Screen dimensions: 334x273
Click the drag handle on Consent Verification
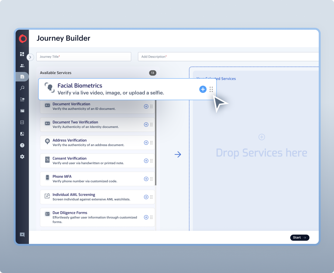pos(152,161)
